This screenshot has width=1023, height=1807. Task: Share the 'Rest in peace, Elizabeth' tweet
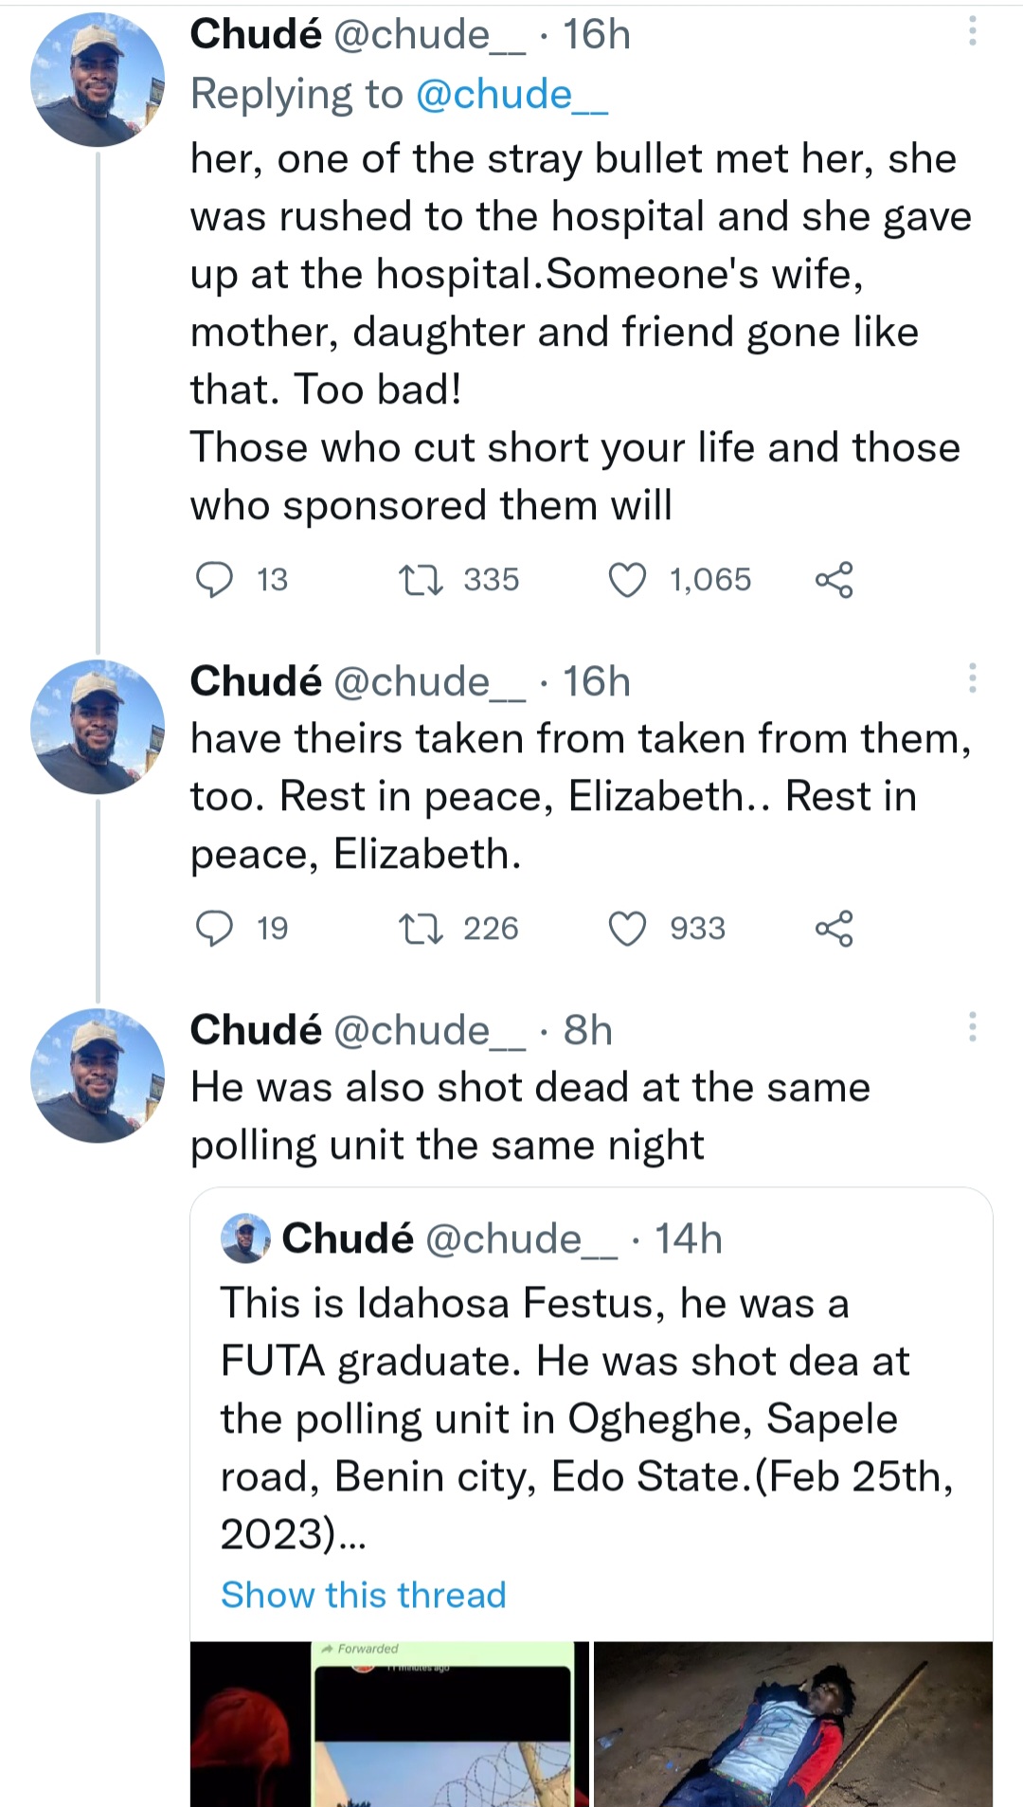pos(834,929)
